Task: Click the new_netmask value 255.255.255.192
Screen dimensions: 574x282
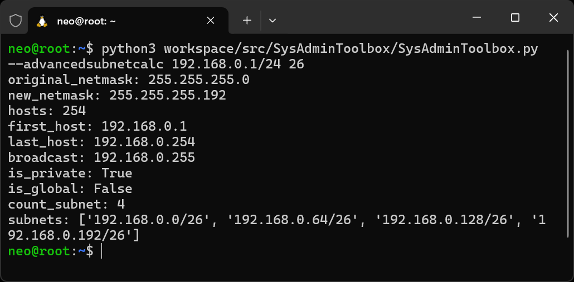Action: click(168, 95)
